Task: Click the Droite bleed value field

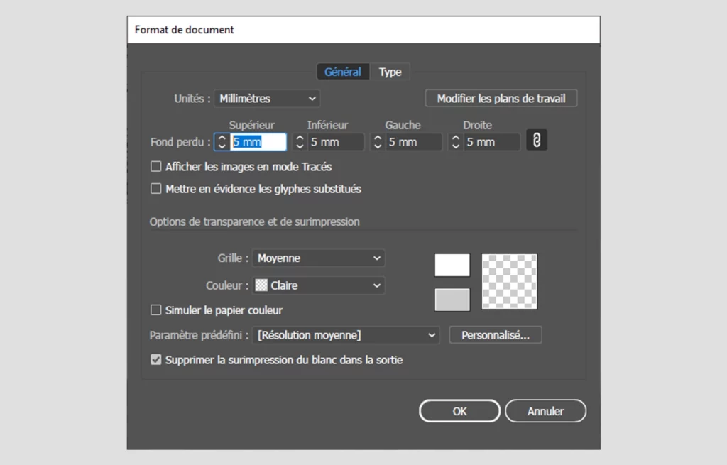Action: [x=492, y=142]
